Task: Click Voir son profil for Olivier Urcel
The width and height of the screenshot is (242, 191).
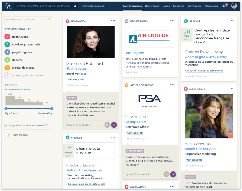Action: [x=135, y=133]
